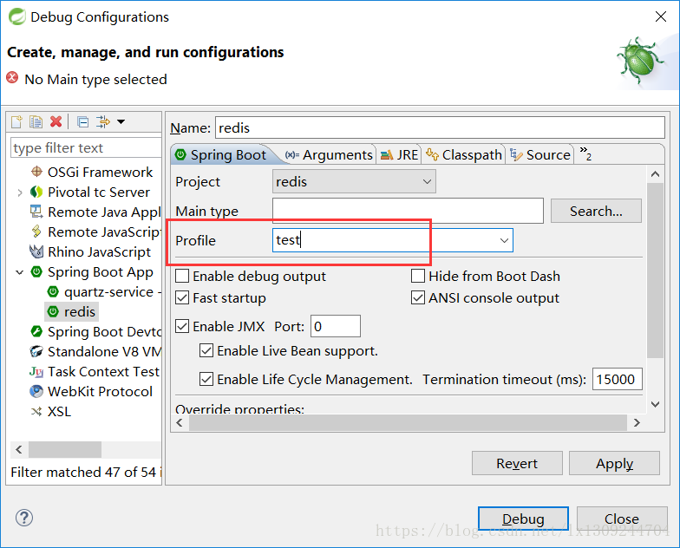Screen dimensions: 680x548
Task: Toggle the Enable JMX checkbox
Action: [x=182, y=326]
